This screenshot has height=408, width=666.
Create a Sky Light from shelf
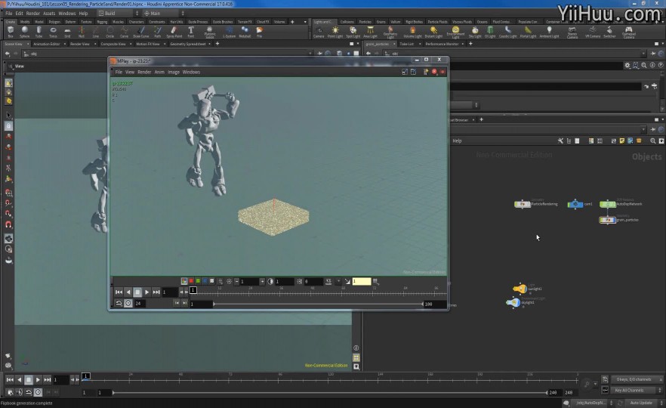(475, 32)
